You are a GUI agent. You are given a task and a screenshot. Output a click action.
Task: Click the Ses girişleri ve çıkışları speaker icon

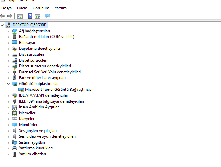(14, 131)
